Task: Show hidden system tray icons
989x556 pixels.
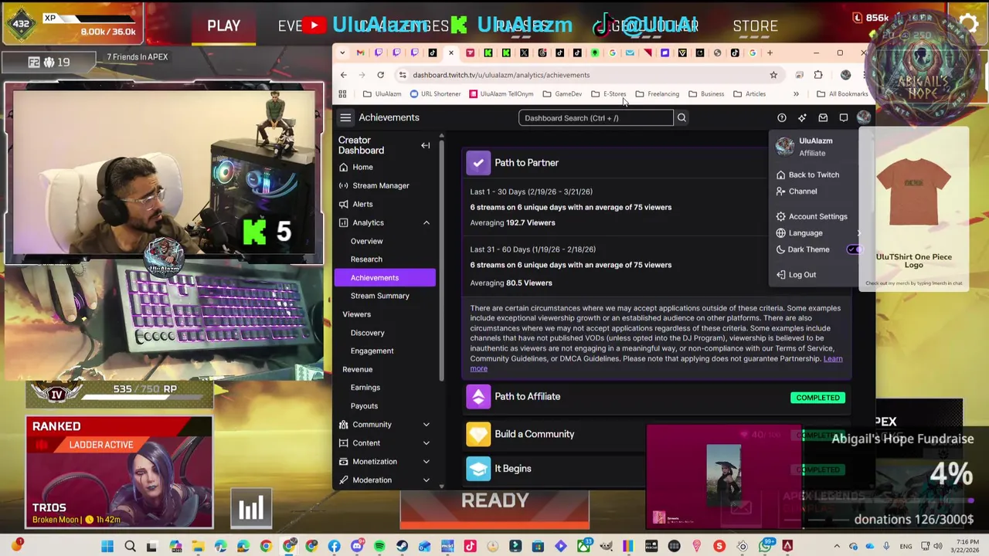Action: 837,547
